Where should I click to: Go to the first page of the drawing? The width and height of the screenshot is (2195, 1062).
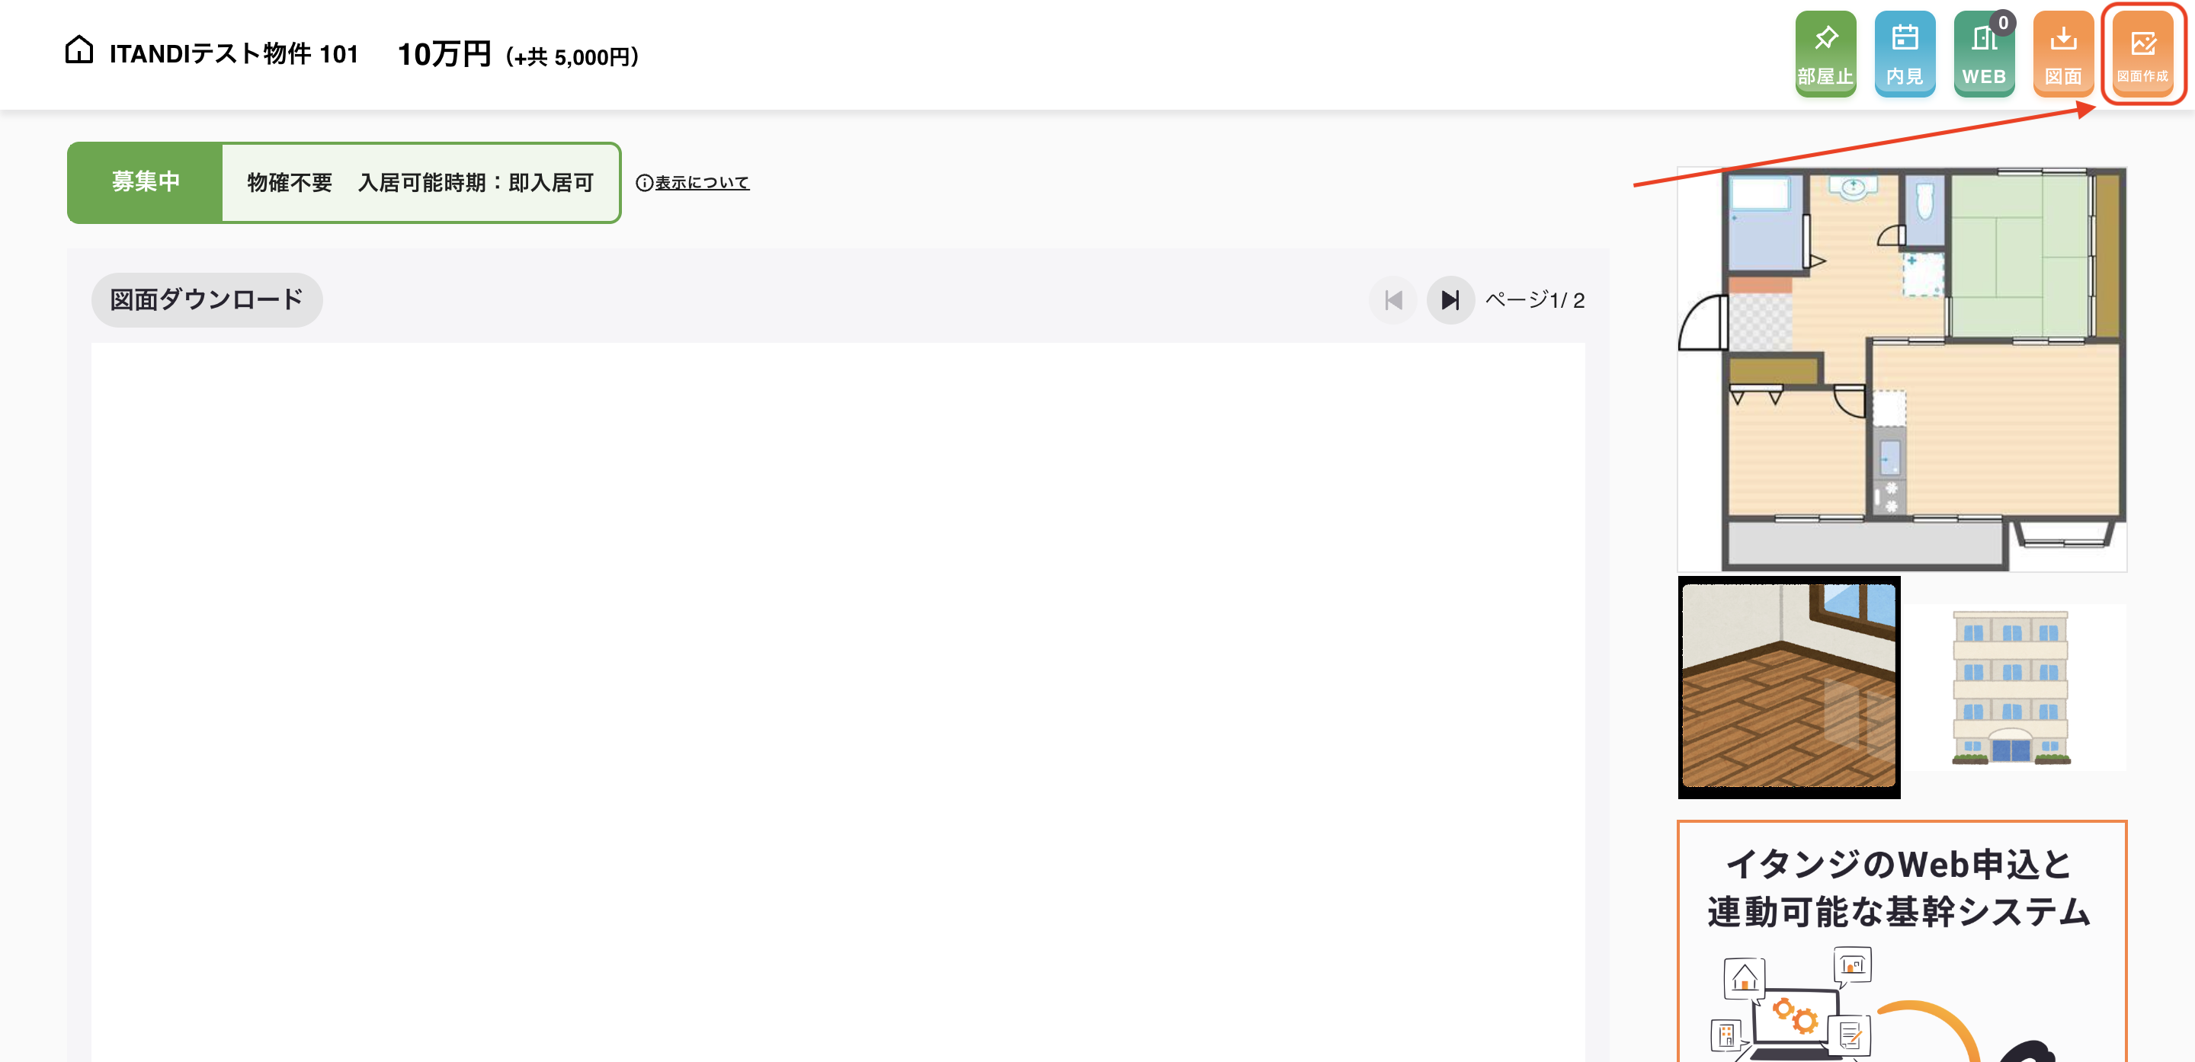(x=1393, y=299)
